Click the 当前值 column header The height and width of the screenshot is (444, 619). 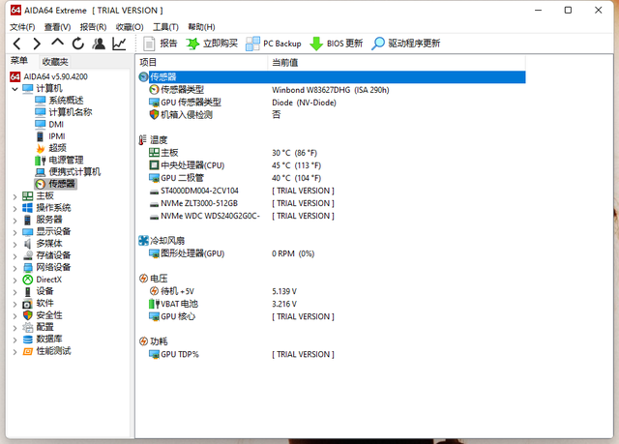coord(397,62)
